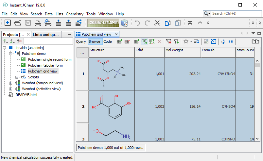The image size is (263, 161).
Task: Expand Wombat (compound view) node
Action: [11, 83]
